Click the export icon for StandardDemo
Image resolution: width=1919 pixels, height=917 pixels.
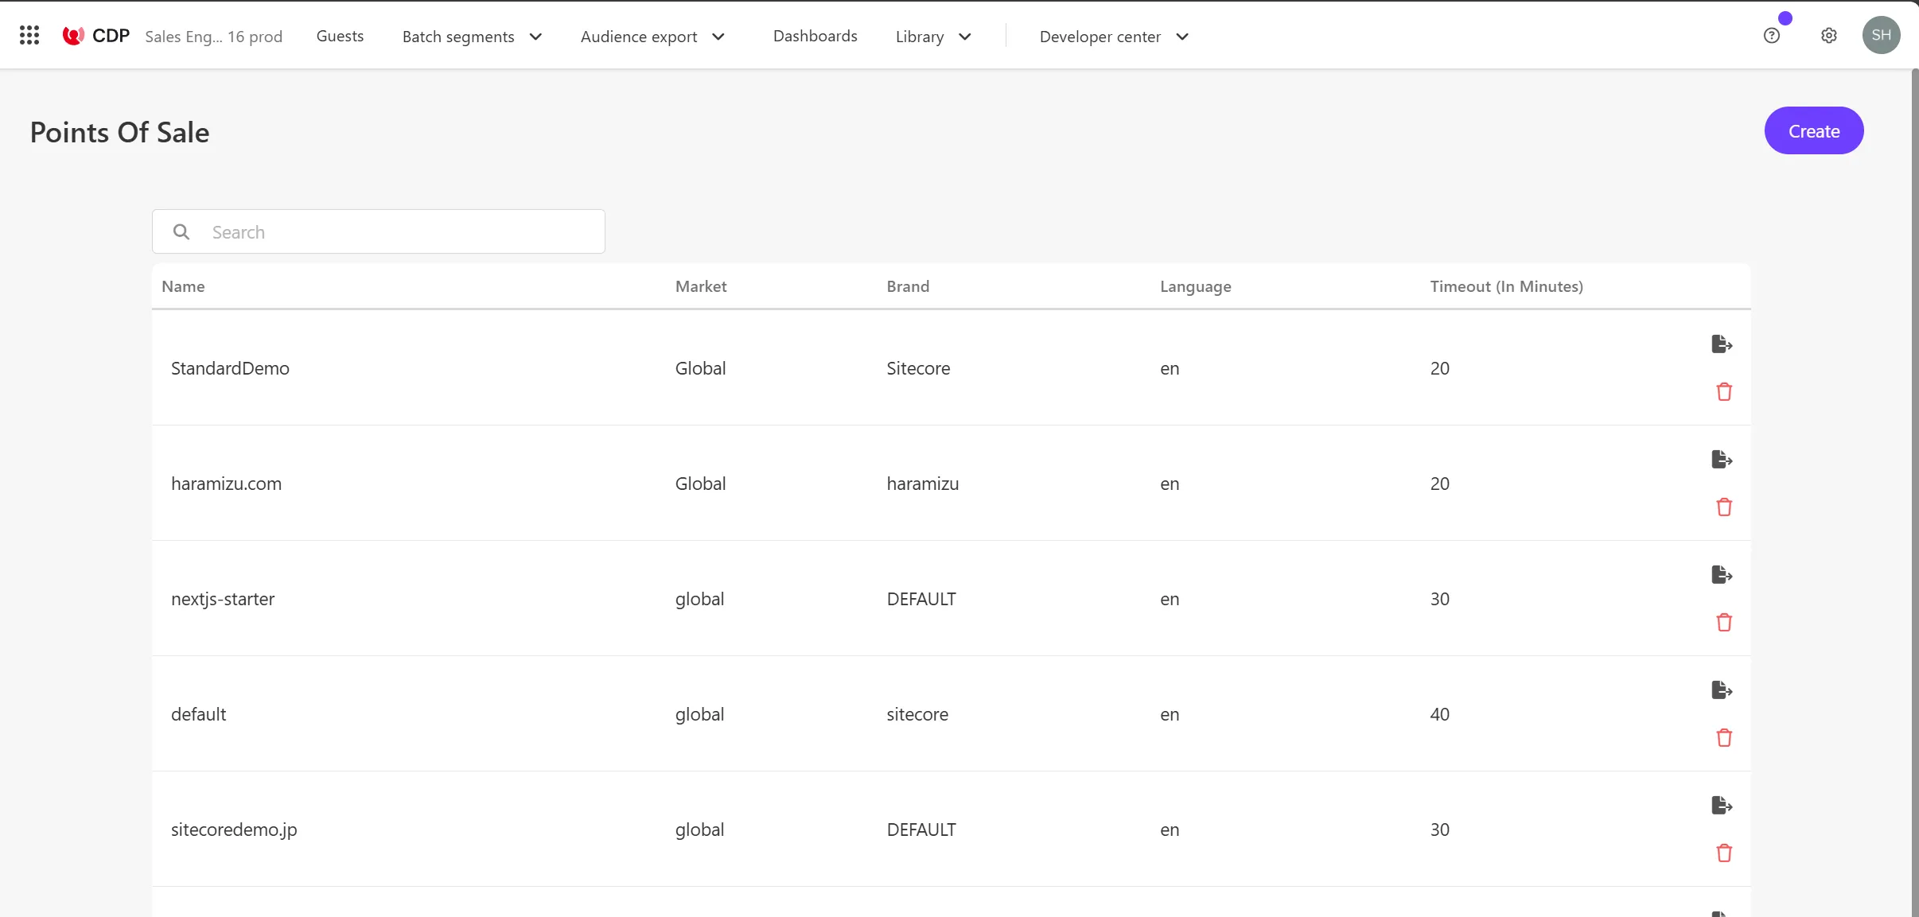(1722, 344)
